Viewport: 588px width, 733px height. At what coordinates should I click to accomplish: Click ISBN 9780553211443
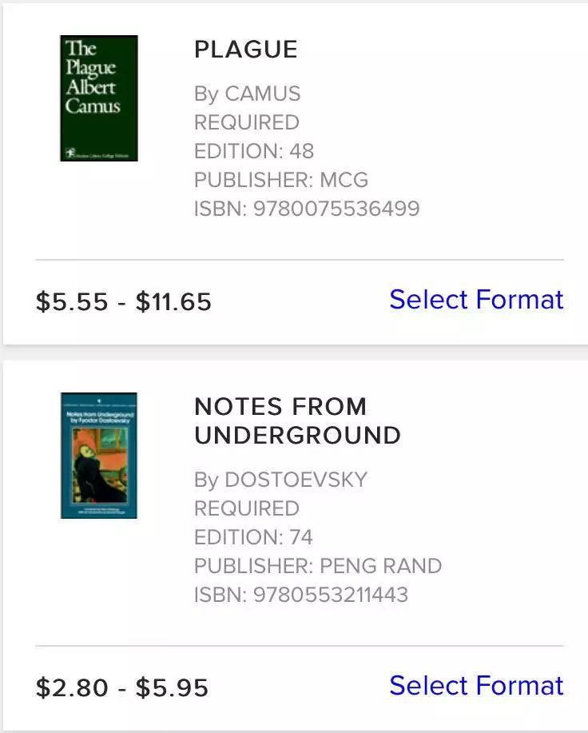point(301,595)
